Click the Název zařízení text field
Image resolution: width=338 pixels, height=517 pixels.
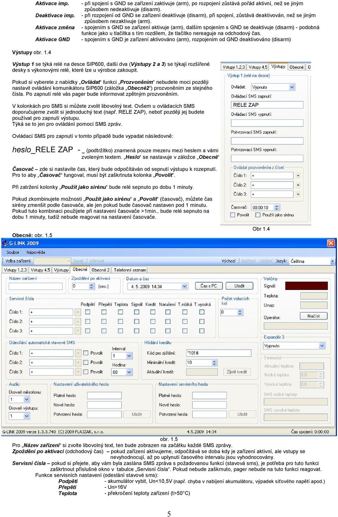tap(35, 287)
